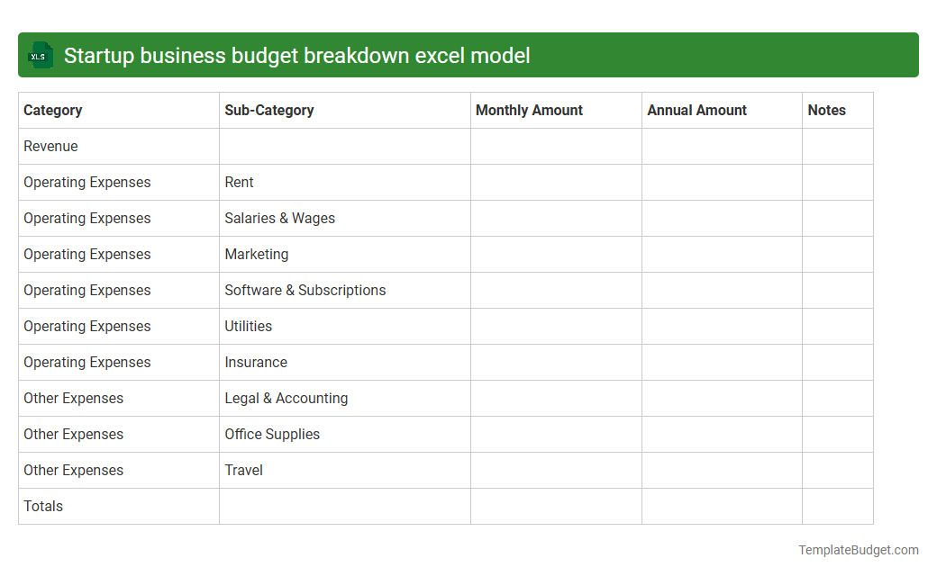Click the Notes column header
The height and width of the screenshot is (576, 937).
tap(827, 110)
